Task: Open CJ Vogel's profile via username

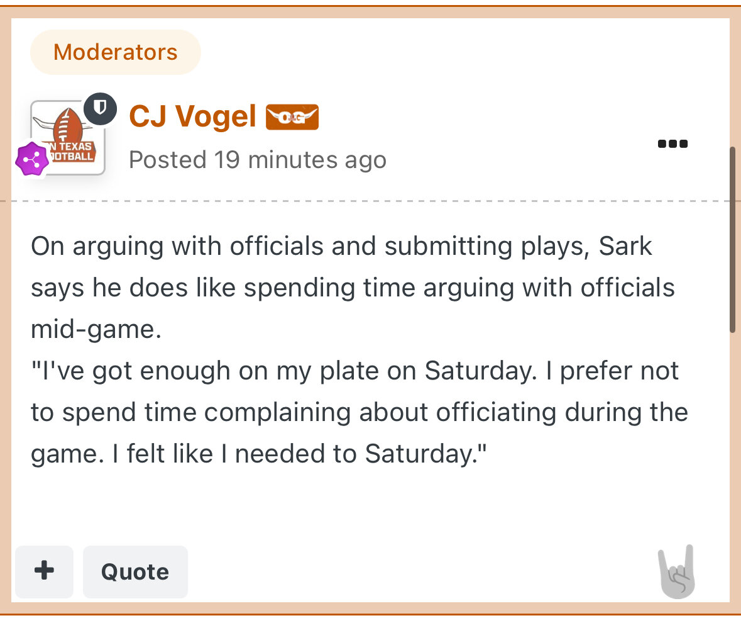Action: tap(192, 117)
